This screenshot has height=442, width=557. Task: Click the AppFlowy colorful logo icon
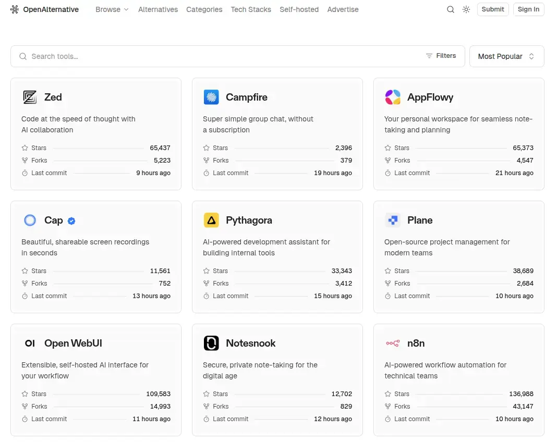393,97
